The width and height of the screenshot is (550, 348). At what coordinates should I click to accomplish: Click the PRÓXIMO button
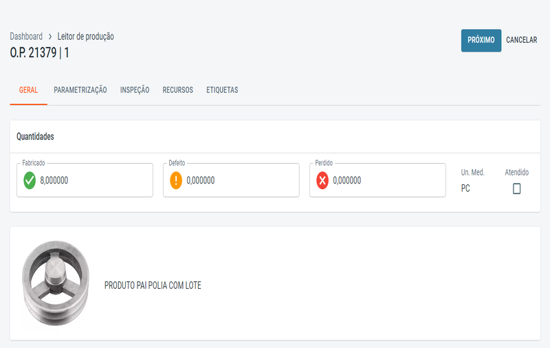pos(481,41)
